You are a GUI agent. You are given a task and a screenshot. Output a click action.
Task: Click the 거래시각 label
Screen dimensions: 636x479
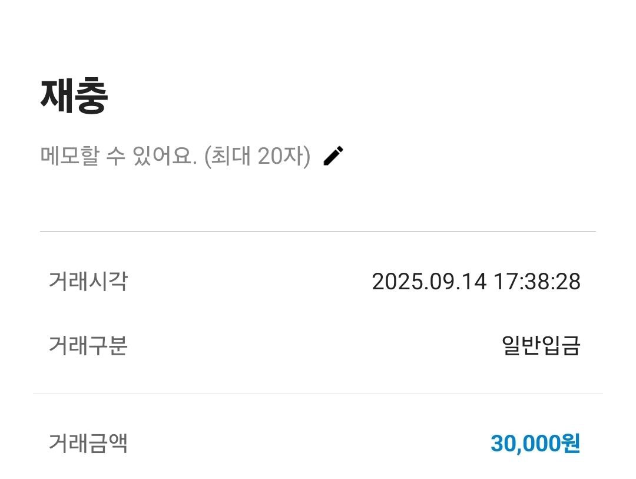pyautogui.click(x=88, y=281)
